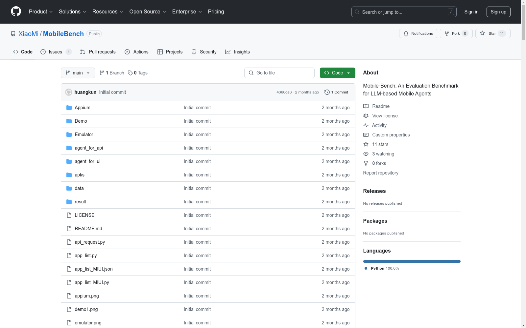
Task: View the 1 Commit history link
Action: point(336,92)
